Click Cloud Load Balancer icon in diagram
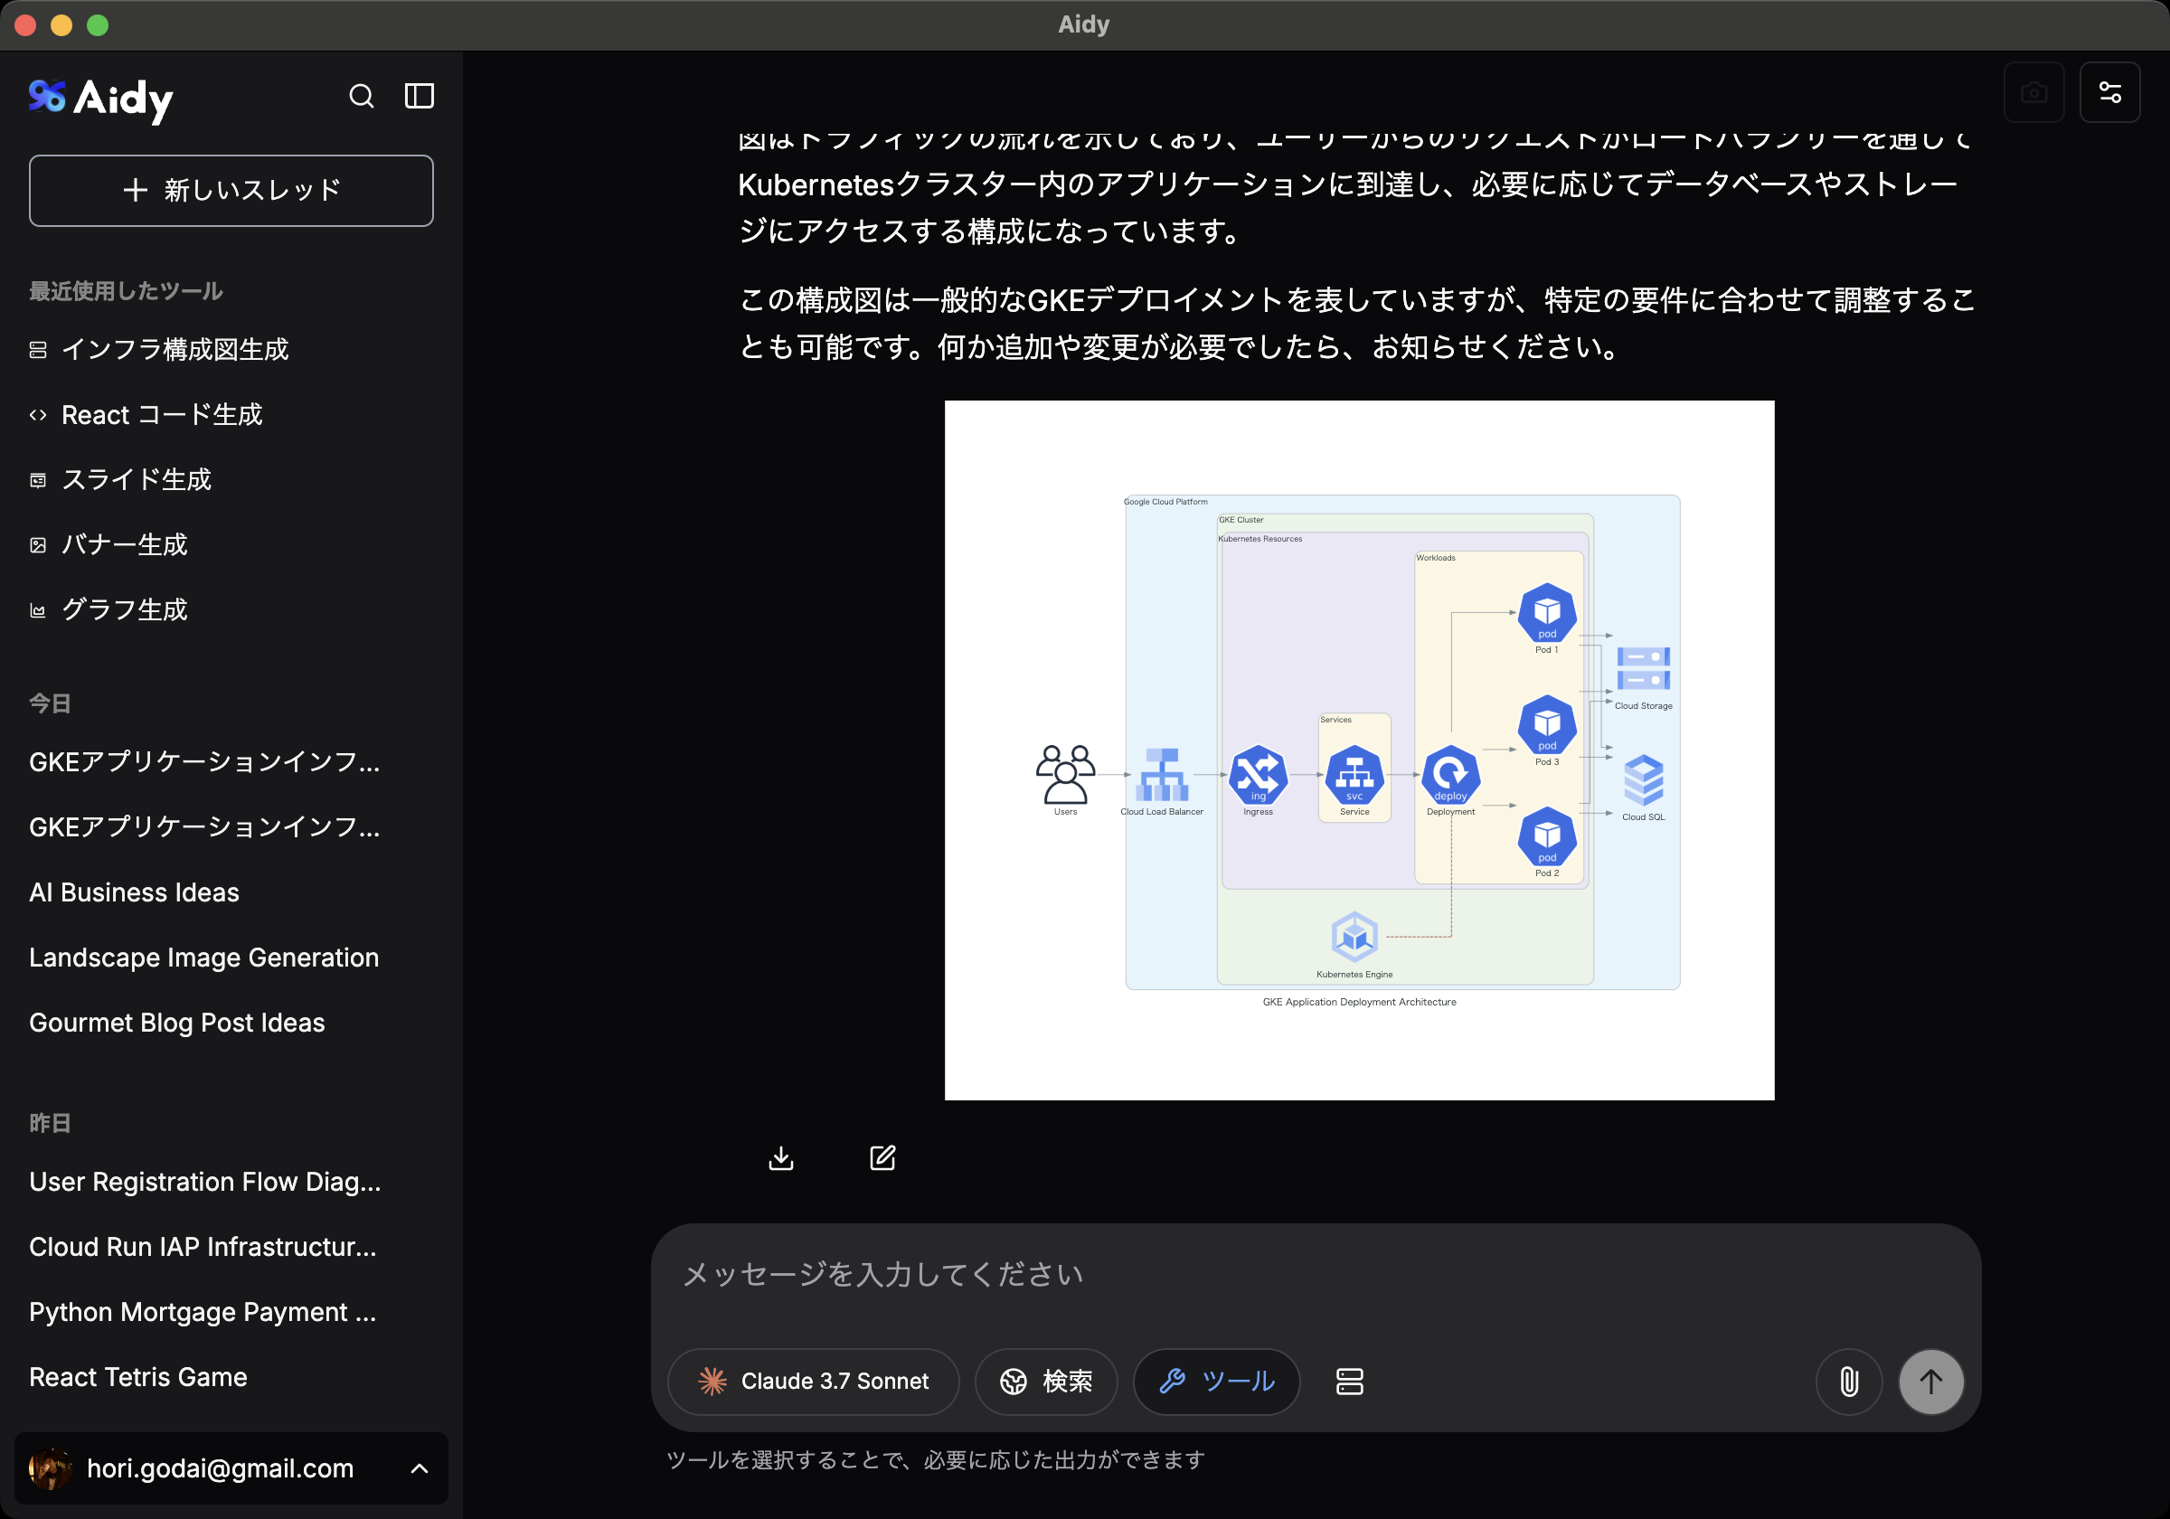The height and width of the screenshot is (1519, 2170). point(1163,775)
